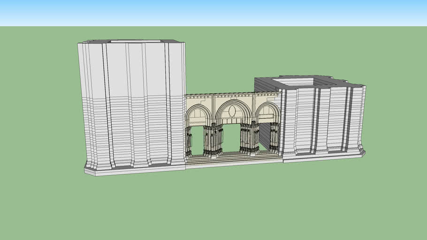Click the base plinth of the right tower
427x240 pixels.
pos(324,154)
